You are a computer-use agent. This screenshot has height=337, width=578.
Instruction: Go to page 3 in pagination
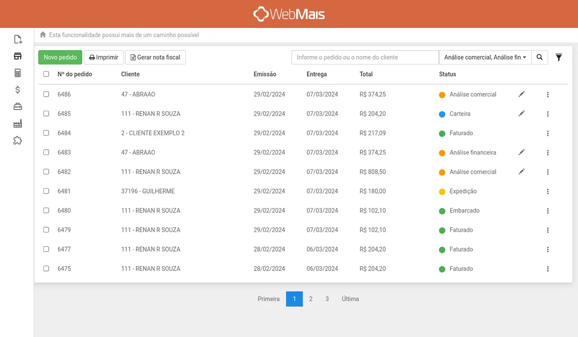327,298
